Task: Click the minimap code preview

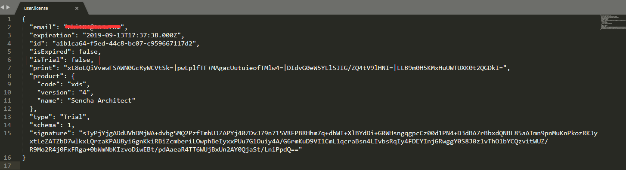Action: tap(611, 22)
